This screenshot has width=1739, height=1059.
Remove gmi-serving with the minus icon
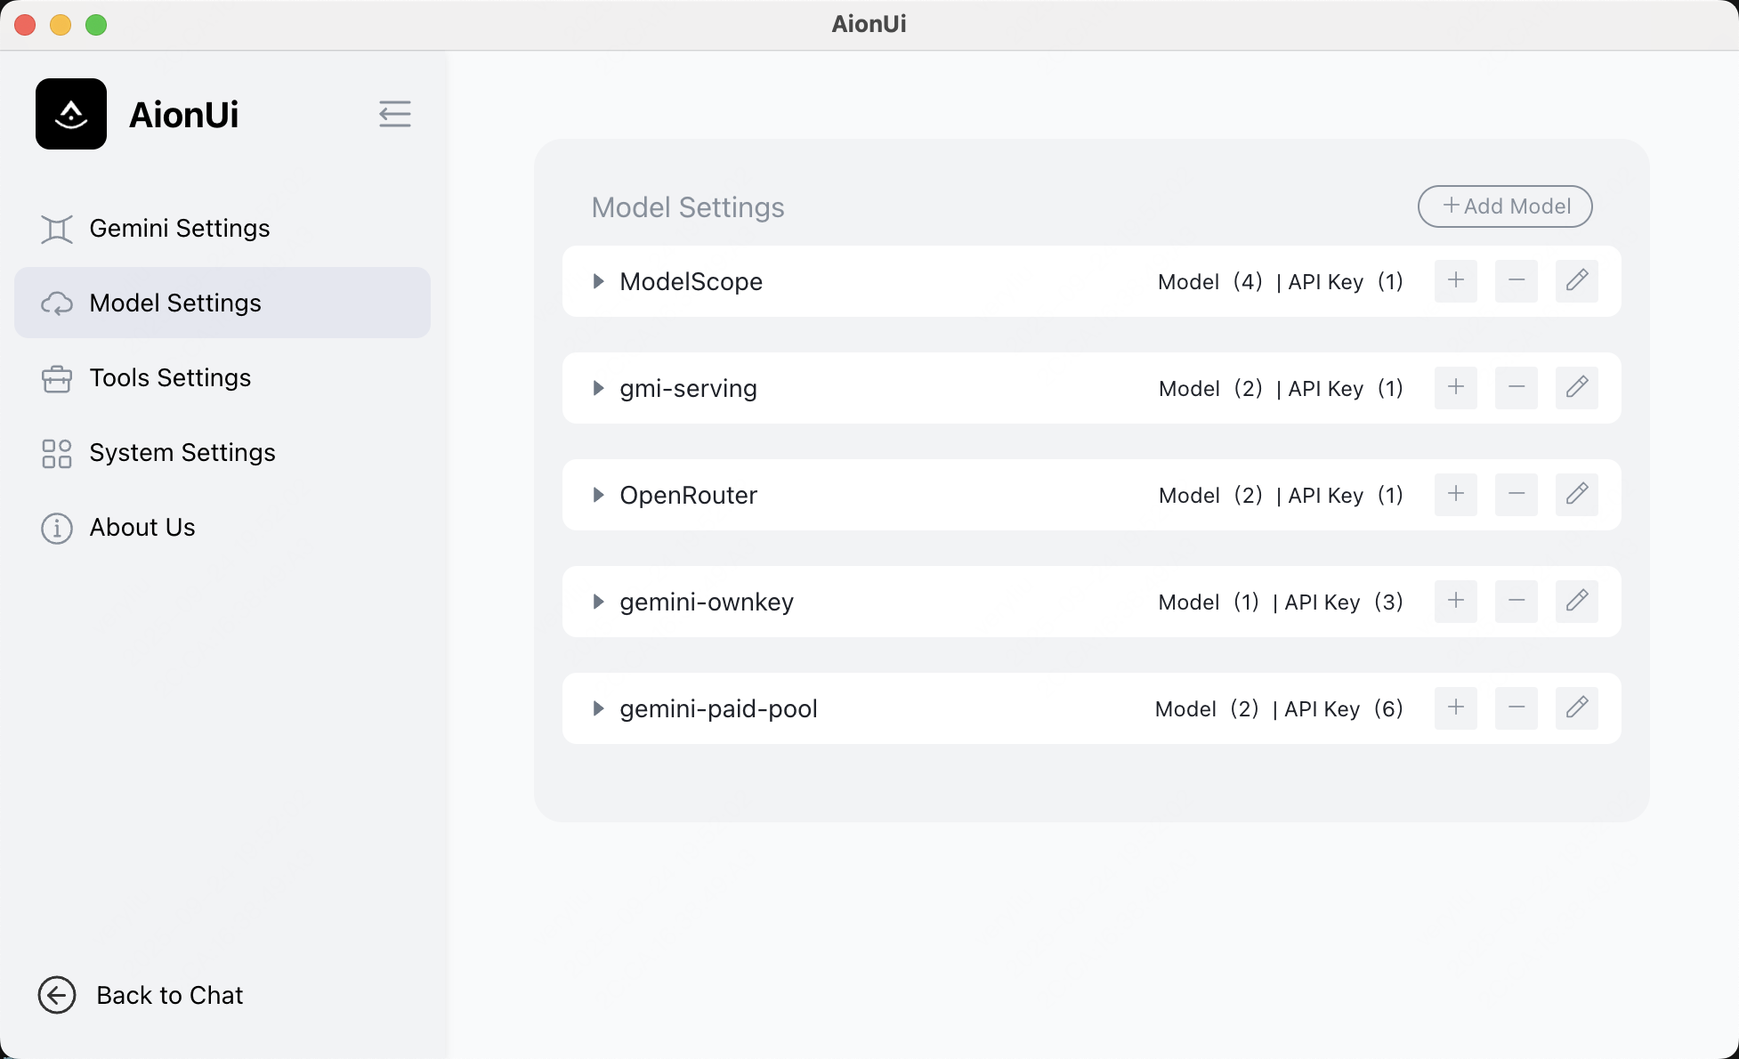click(1517, 388)
